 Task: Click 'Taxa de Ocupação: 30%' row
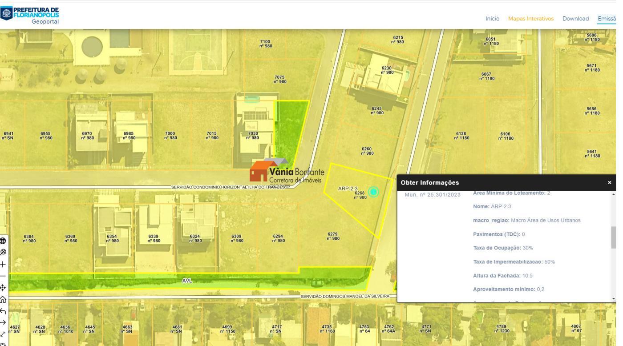click(503, 248)
